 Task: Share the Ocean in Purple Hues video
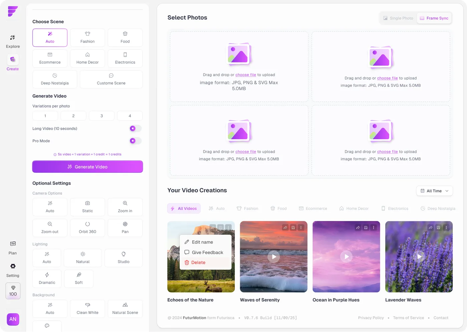coord(358,227)
